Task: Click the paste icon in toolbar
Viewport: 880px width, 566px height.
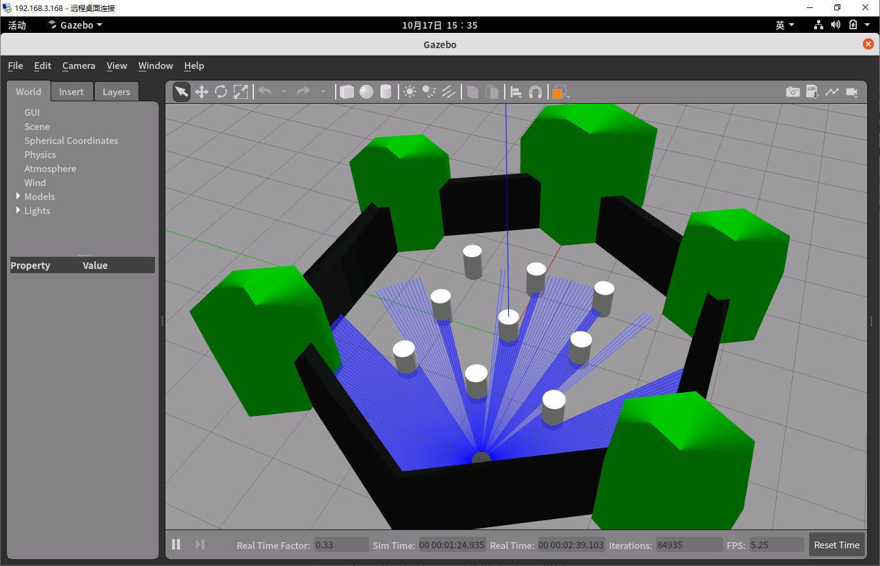Action: coord(492,92)
